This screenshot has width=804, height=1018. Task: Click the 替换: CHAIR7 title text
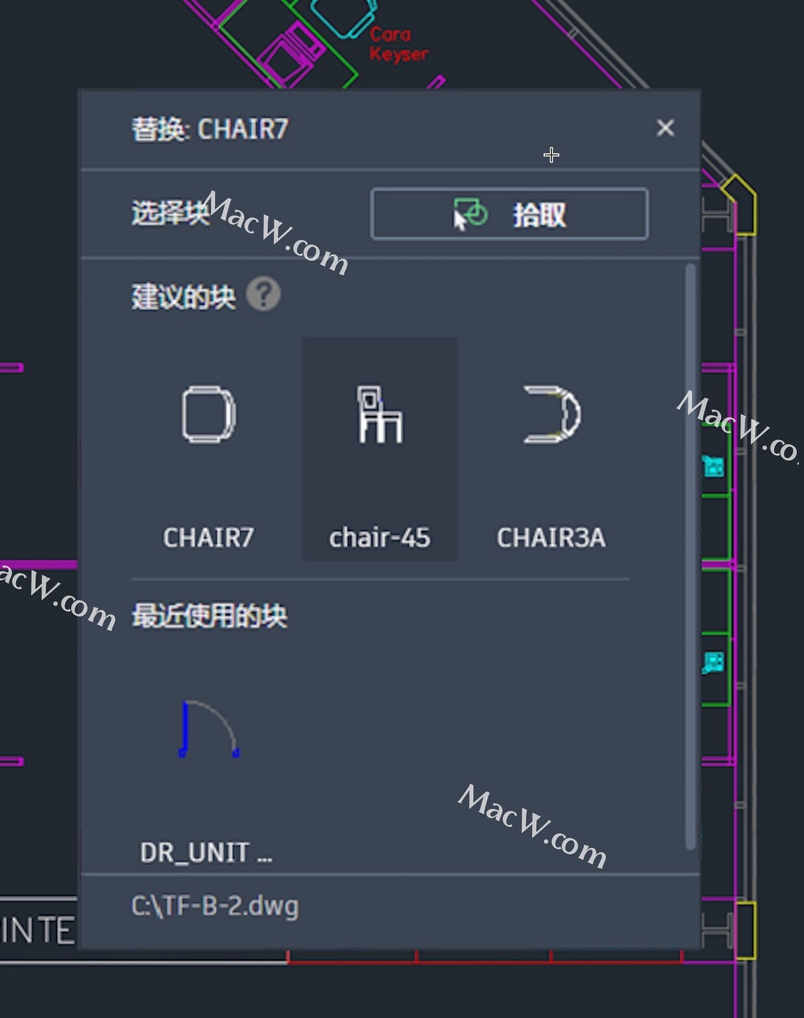pos(210,129)
